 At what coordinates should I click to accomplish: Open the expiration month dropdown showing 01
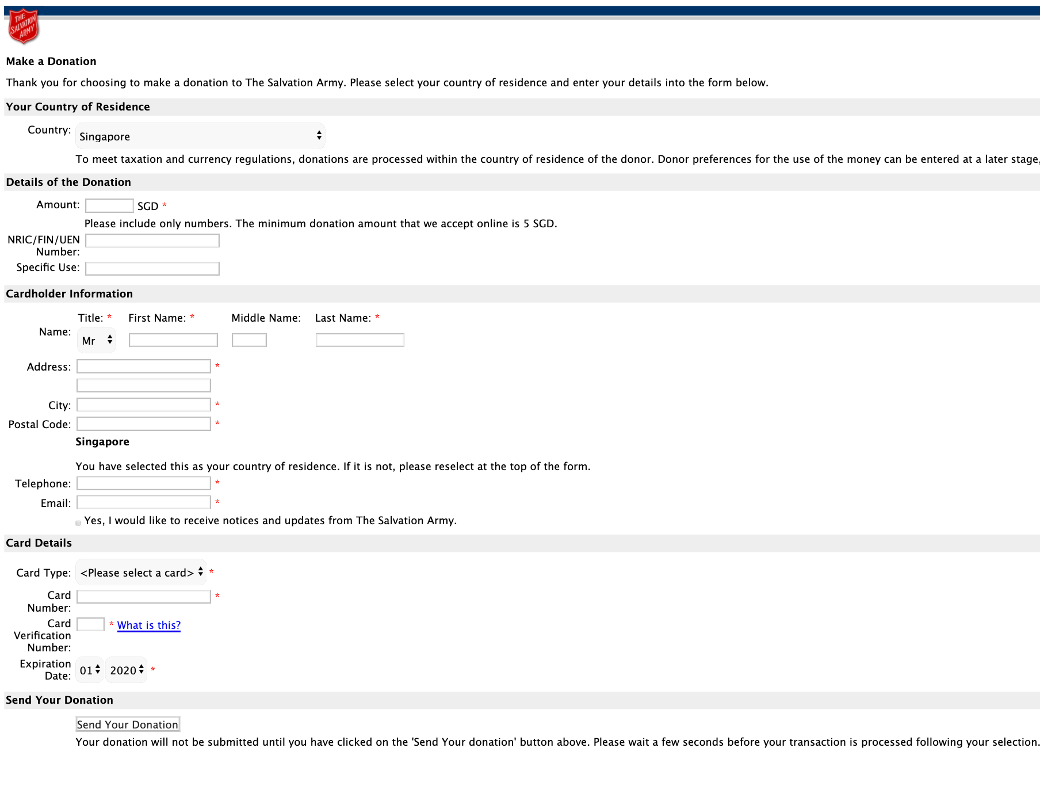coord(90,670)
